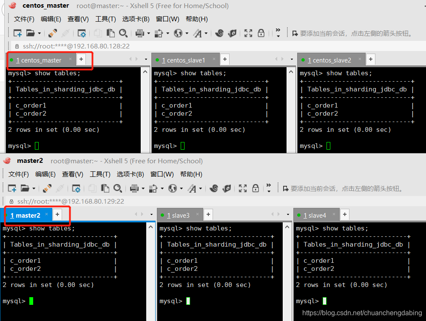Click scroll-up arrow in centos_master terminal
The width and height of the screenshot is (426, 321).
pyautogui.click(x=145, y=72)
